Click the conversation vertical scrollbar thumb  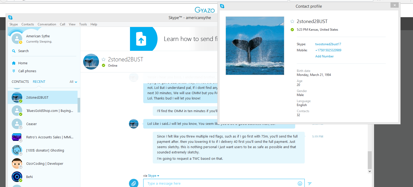tap(370, 160)
